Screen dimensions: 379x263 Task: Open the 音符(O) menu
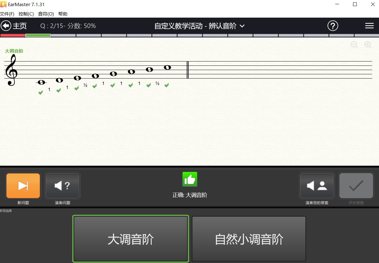tap(46, 14)
